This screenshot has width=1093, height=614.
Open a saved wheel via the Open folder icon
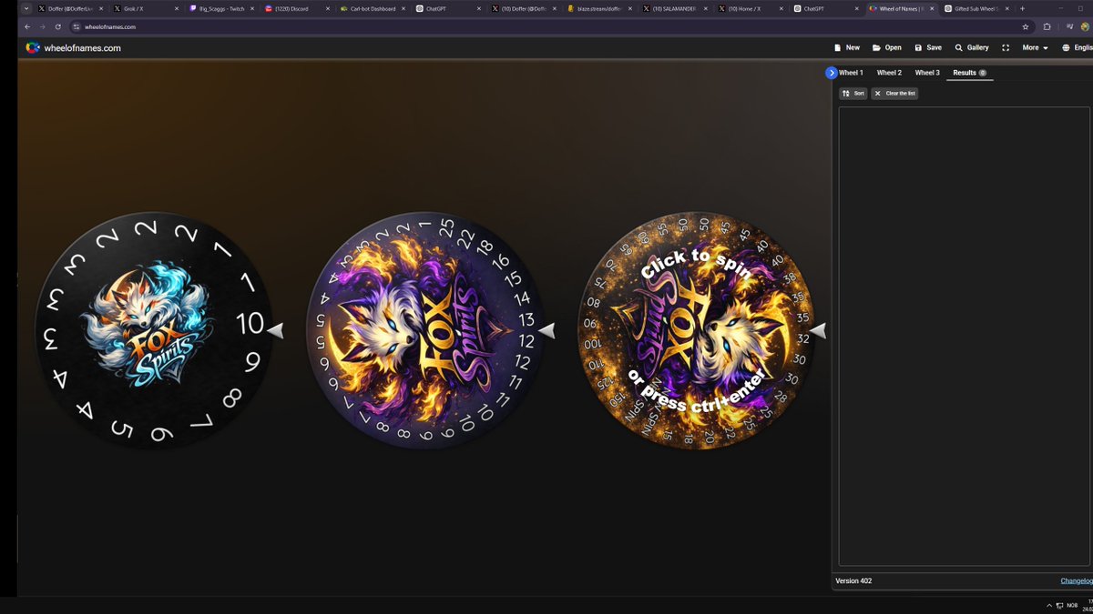tap(886, 47)
